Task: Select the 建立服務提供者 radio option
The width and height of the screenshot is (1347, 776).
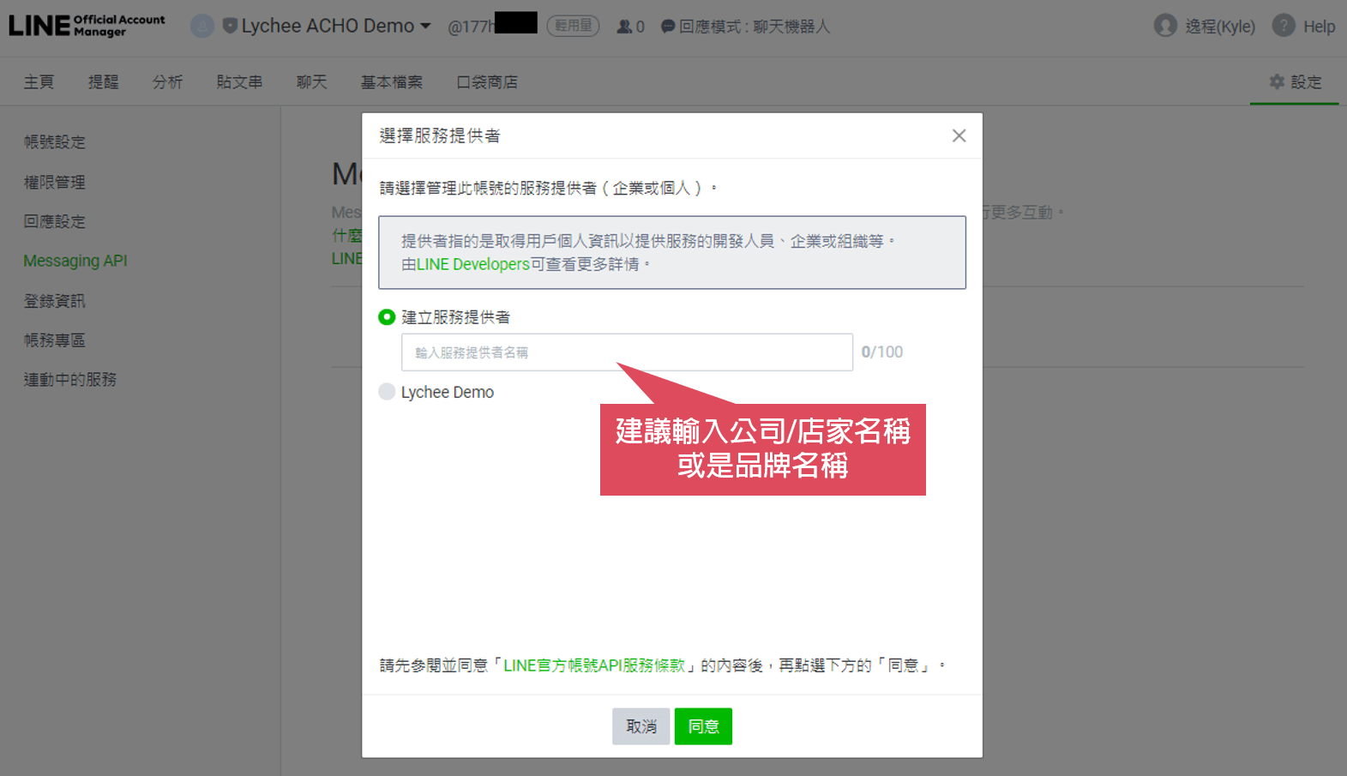Action: 387,317
